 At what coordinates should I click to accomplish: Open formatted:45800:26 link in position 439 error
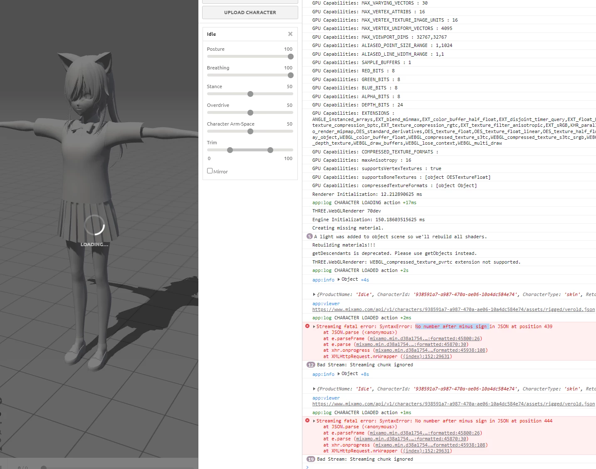point(425,338)
